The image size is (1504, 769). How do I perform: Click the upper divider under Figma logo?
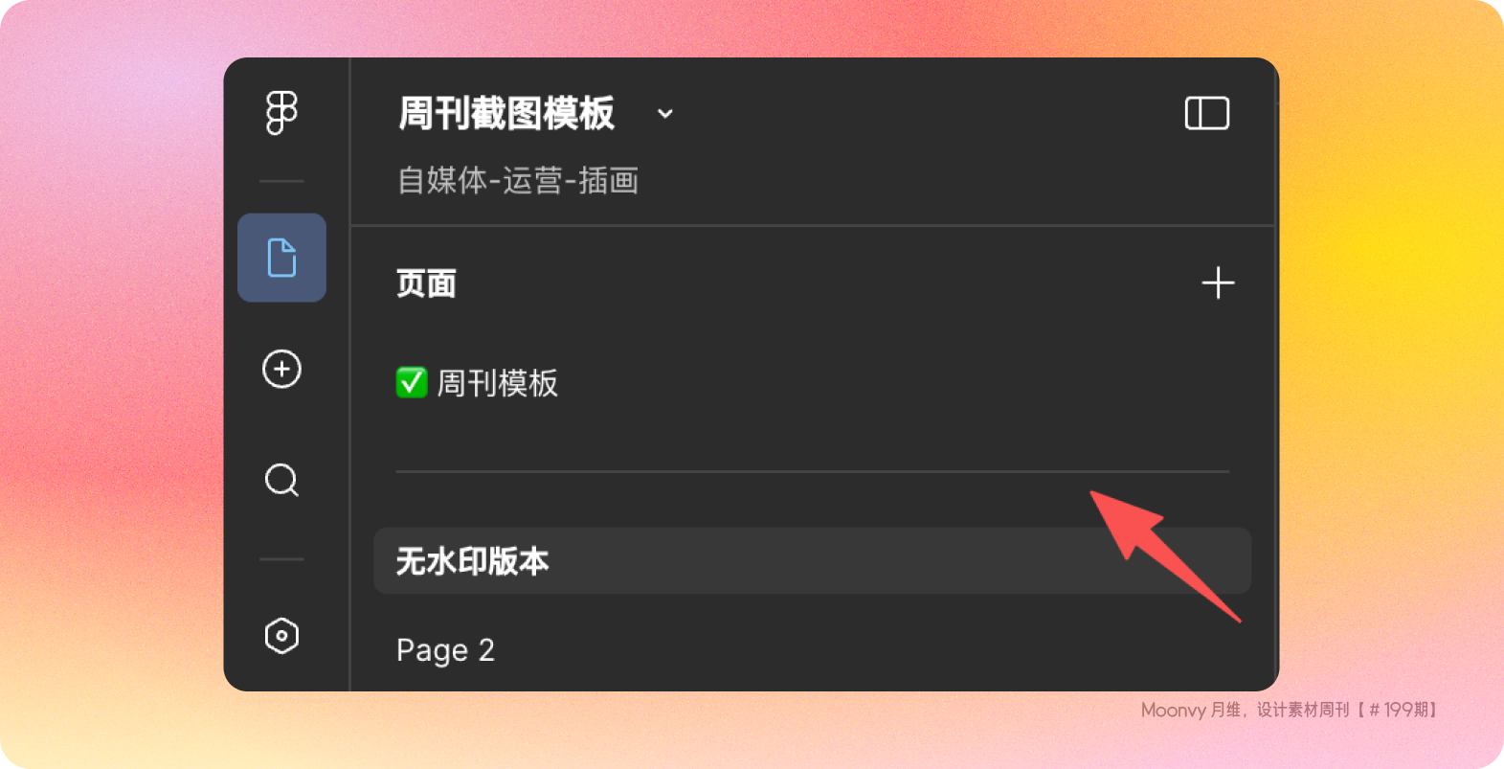coord(281,181)
